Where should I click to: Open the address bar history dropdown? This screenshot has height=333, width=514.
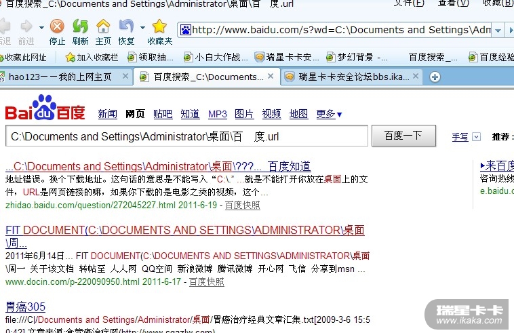point(498,31)
